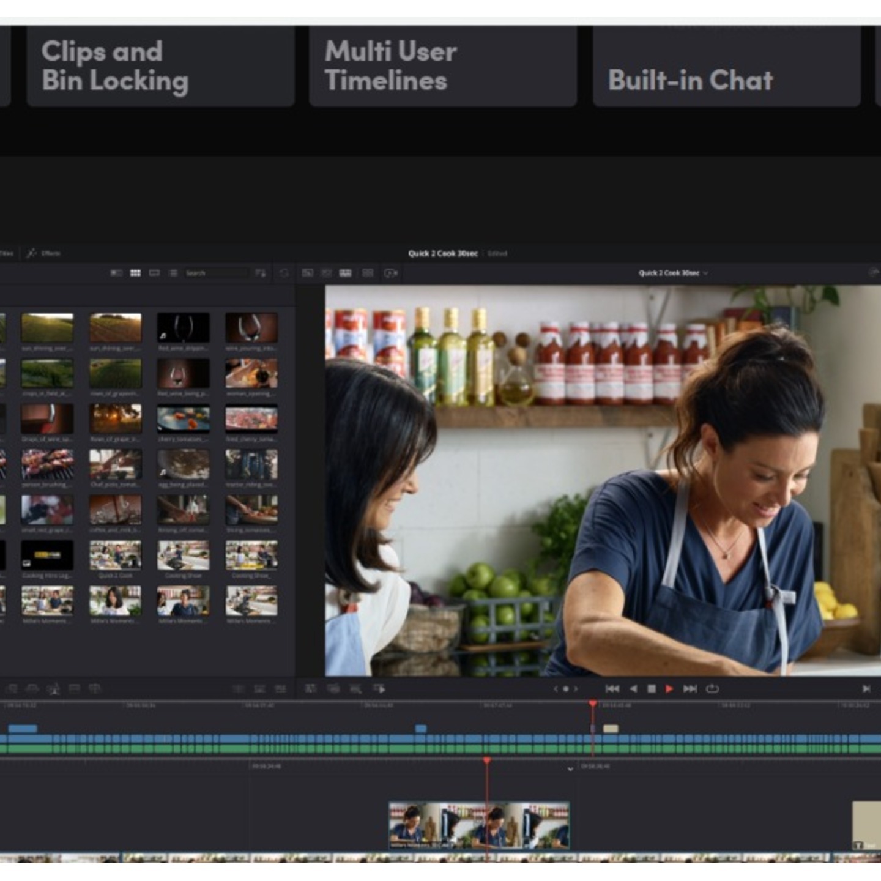Click the ripple overwrite edit icon
The height and width of the screenshot is (881, 881).
point(54,689)
